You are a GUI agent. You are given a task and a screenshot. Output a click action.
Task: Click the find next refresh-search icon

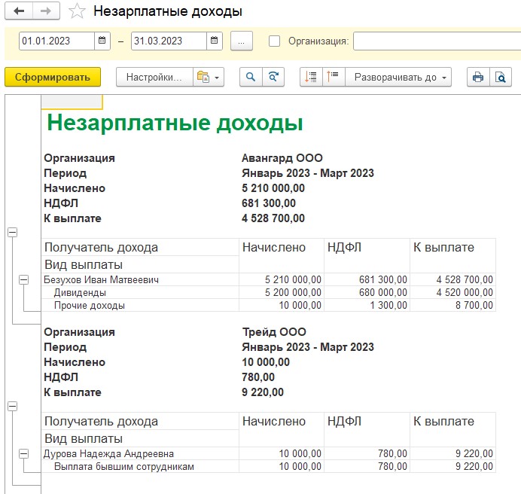273,77
